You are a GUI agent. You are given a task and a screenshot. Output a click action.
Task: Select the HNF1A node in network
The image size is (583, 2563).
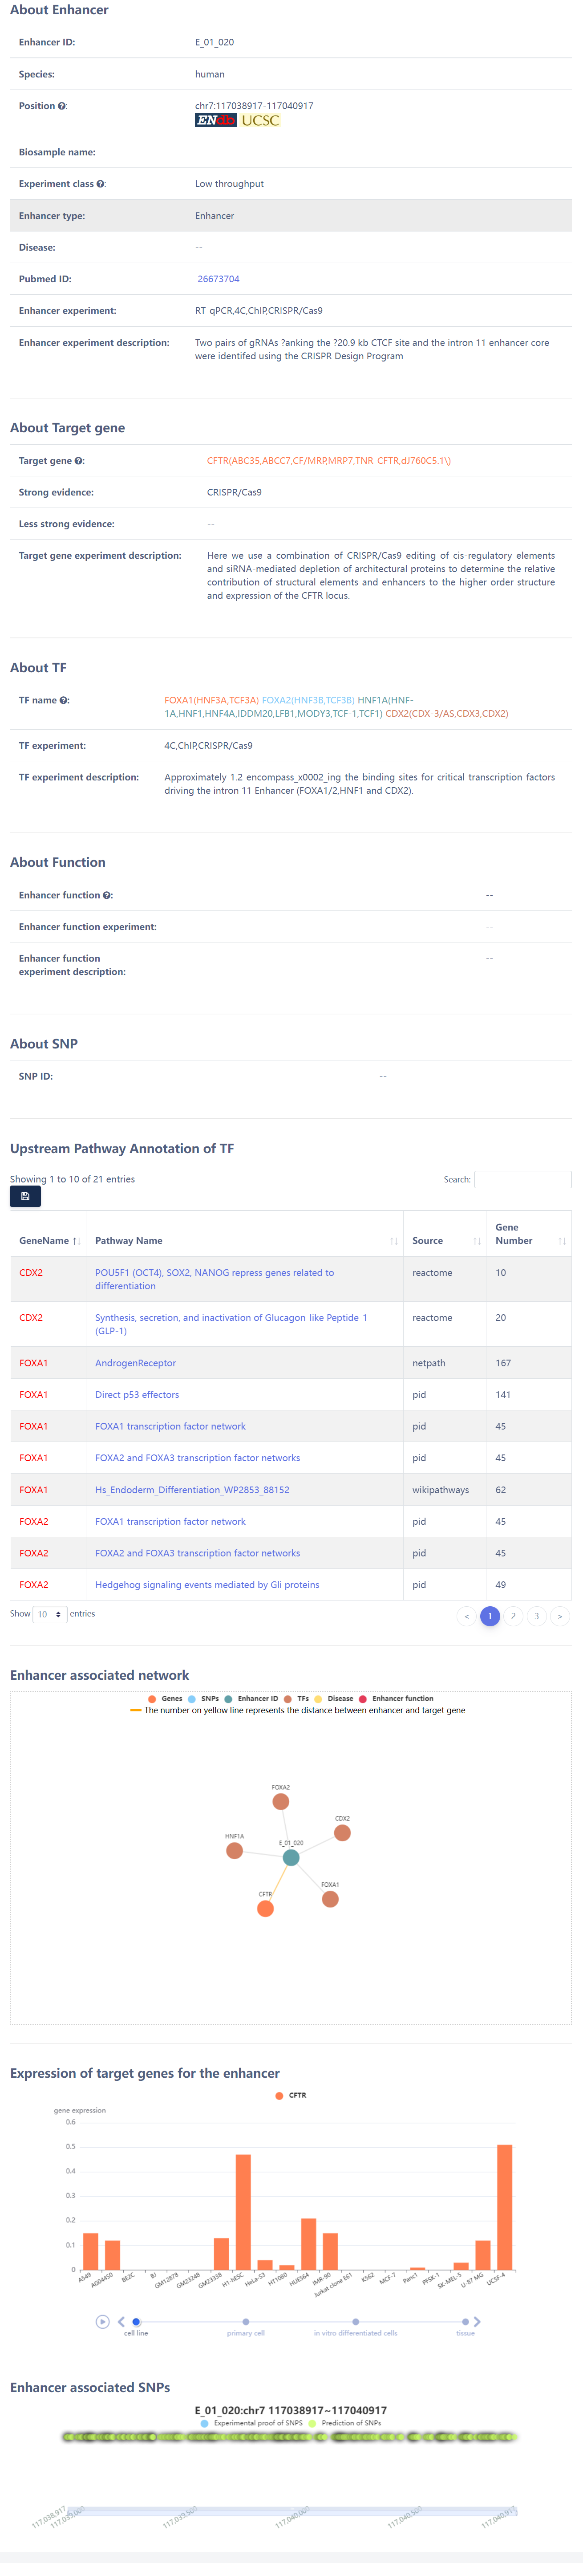235,1851
